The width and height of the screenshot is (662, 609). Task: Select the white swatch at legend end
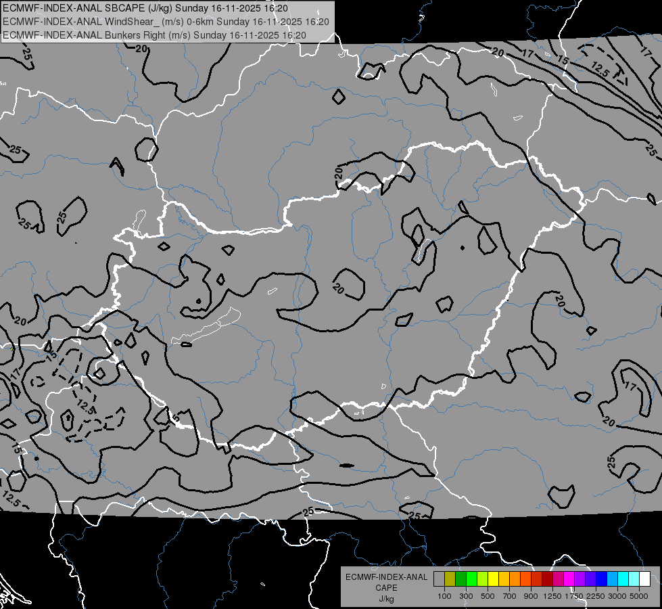pyautogui.click(x=644, y=579)
